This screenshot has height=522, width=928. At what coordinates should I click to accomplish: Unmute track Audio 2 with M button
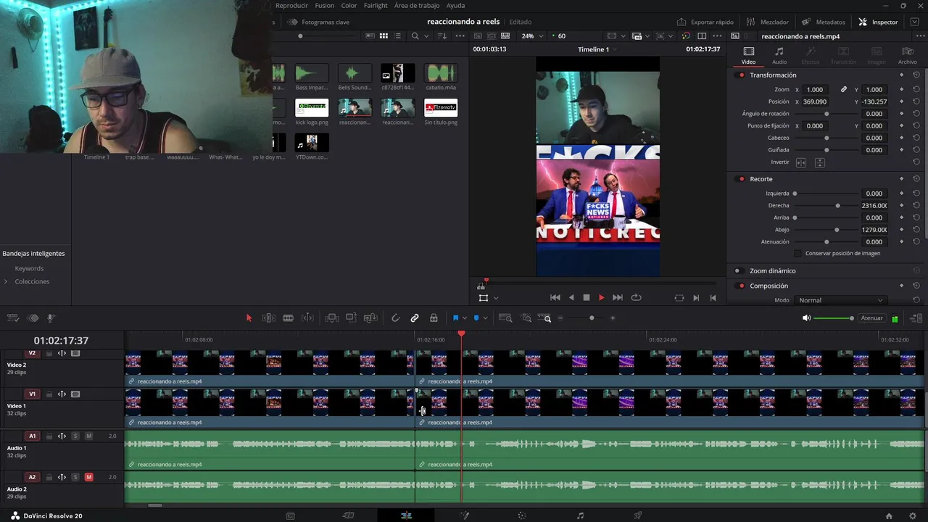point(89,477)
